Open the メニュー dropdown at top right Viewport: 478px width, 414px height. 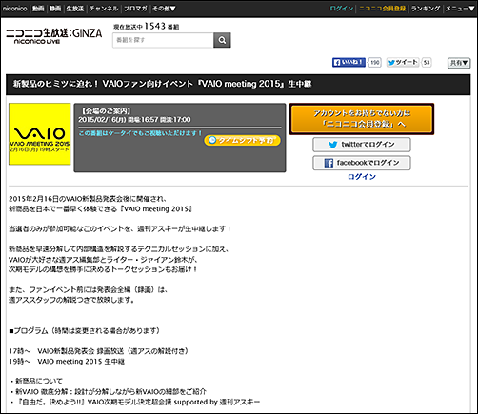460,9
